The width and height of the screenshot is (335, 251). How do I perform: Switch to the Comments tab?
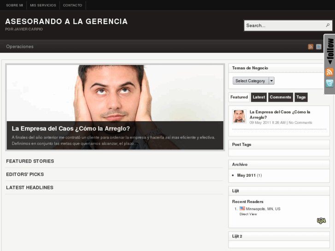click(x=280, y=97)
